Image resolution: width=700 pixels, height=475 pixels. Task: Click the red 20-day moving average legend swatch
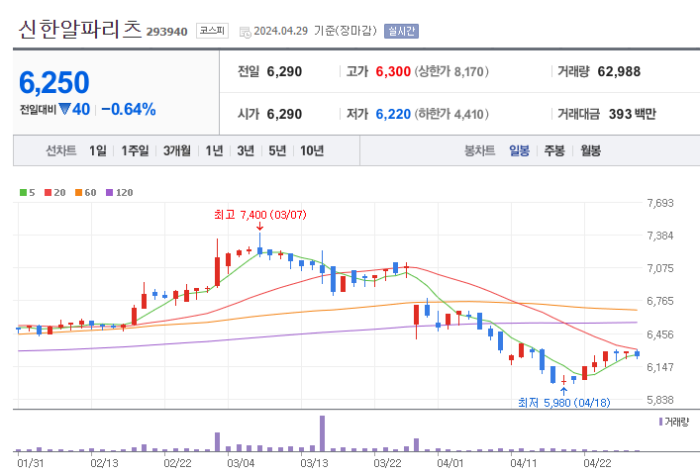49,192
